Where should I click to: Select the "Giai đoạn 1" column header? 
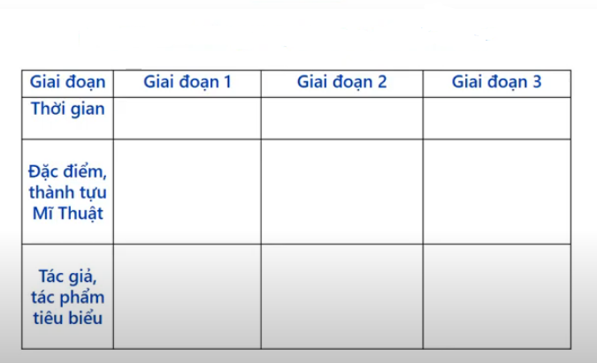pos(187,82)
